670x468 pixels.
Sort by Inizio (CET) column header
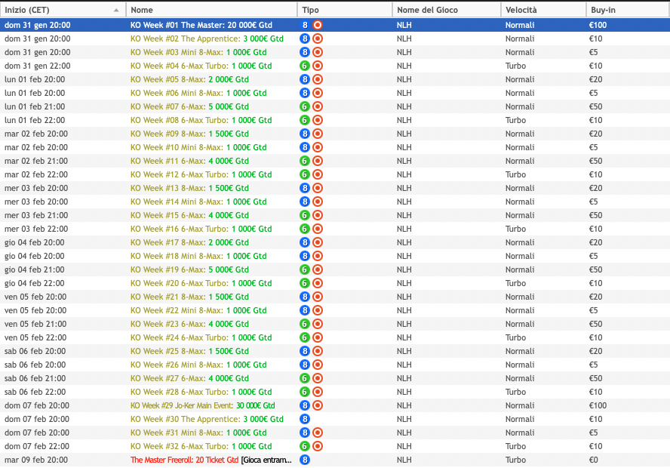click(x=63, y=10)
